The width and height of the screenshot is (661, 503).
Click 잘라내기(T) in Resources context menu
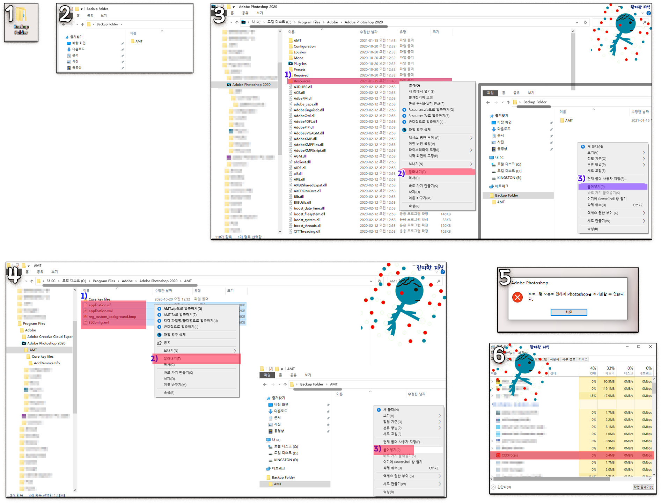tap(438, 172)
